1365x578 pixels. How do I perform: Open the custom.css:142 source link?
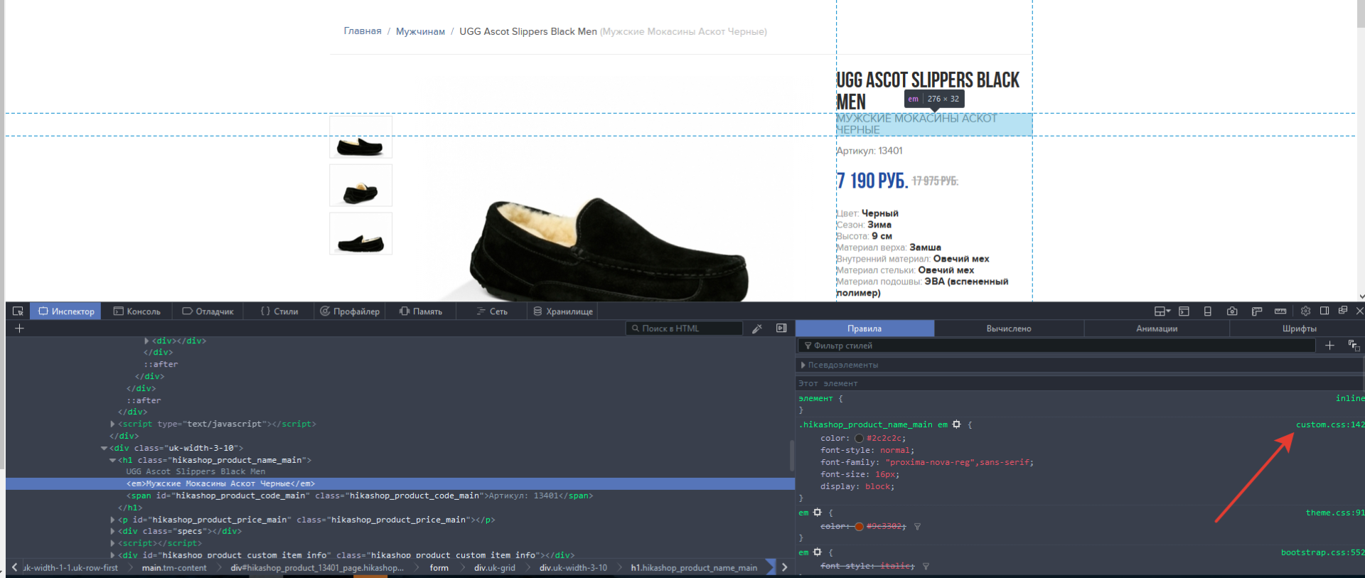coord(1329,424)
